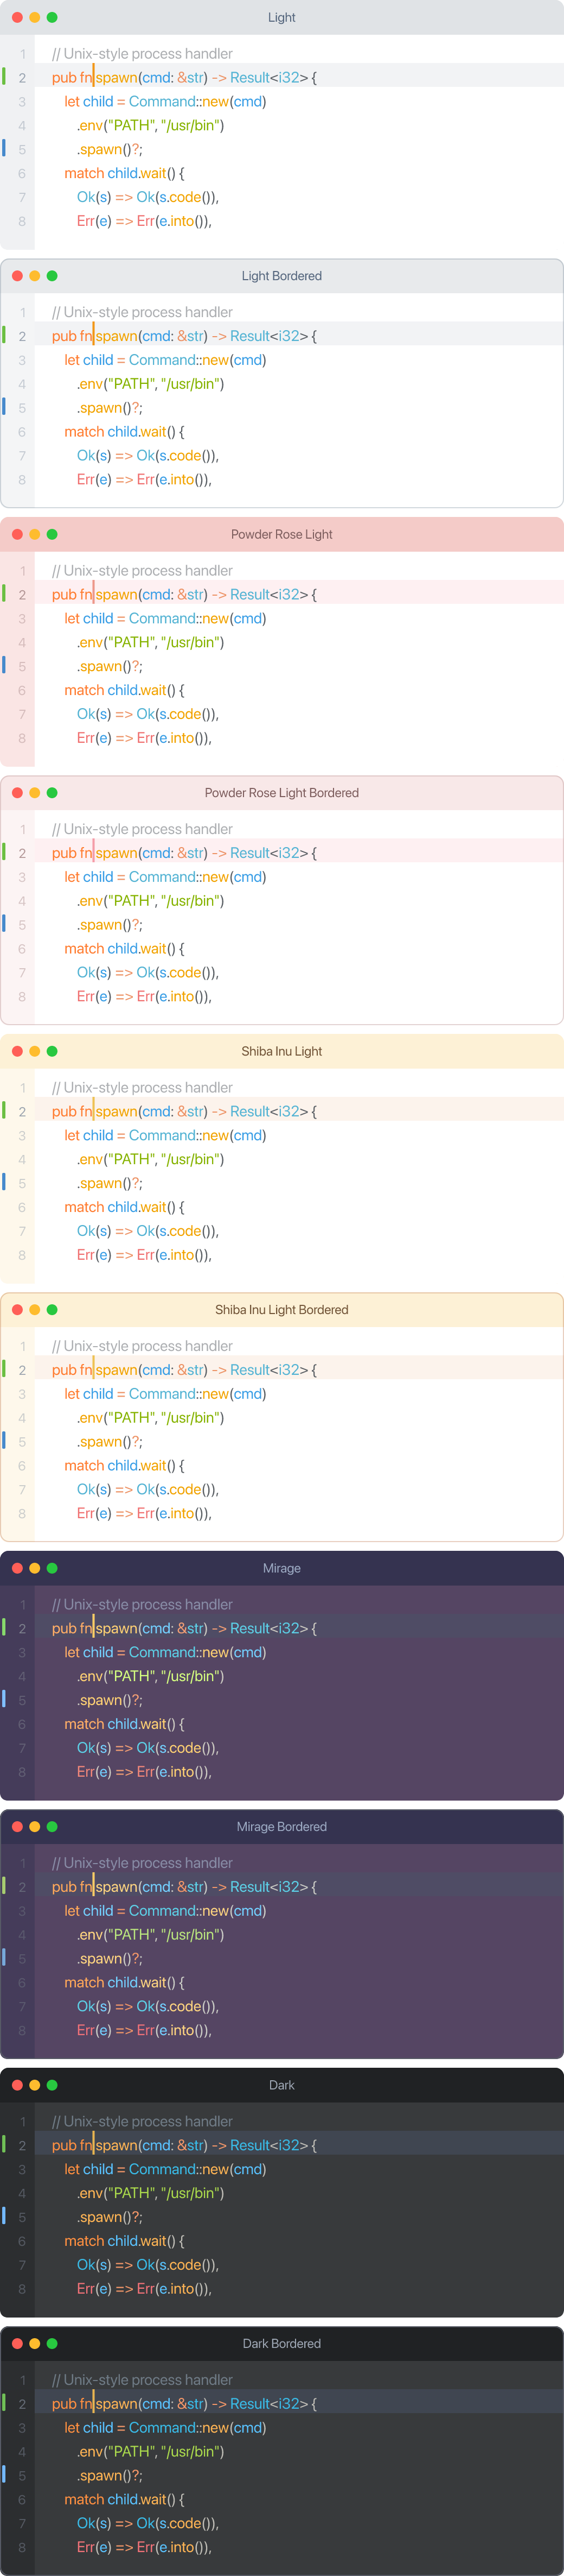
Task: Click line number 5 in Mirage Bordered gutter
Action: 22,1959
